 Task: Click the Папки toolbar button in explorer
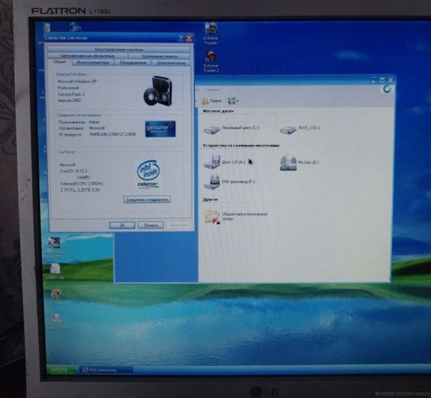pyautogui.click(x=212, y=101)
